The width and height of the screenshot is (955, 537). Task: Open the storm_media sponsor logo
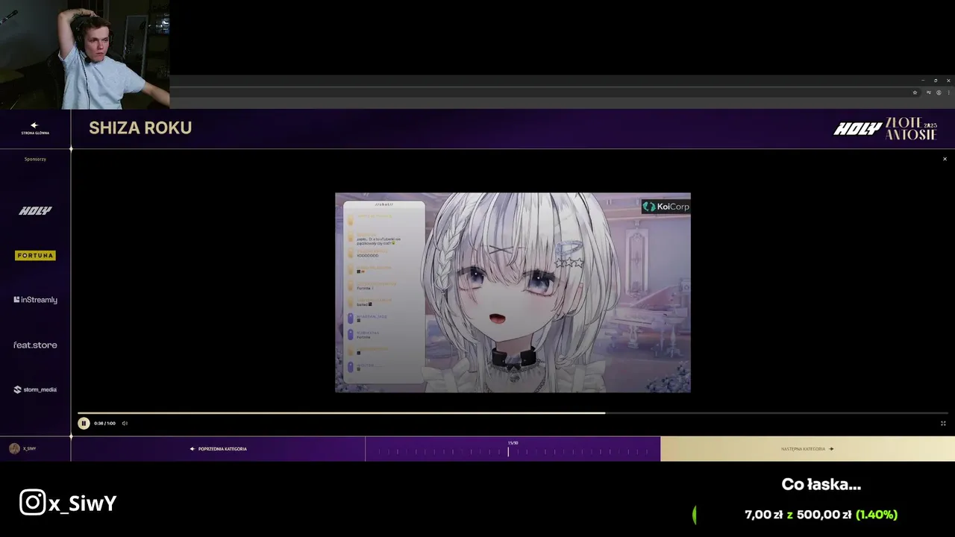(35, 389)
